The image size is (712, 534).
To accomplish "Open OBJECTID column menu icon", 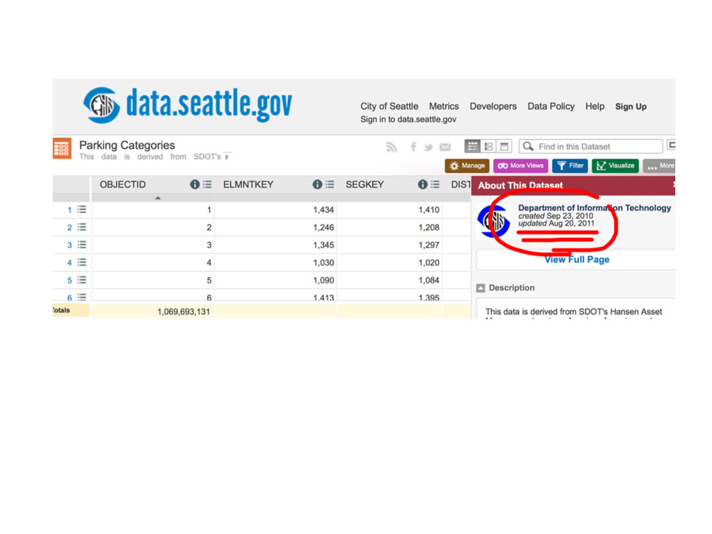I will [207, 184].
